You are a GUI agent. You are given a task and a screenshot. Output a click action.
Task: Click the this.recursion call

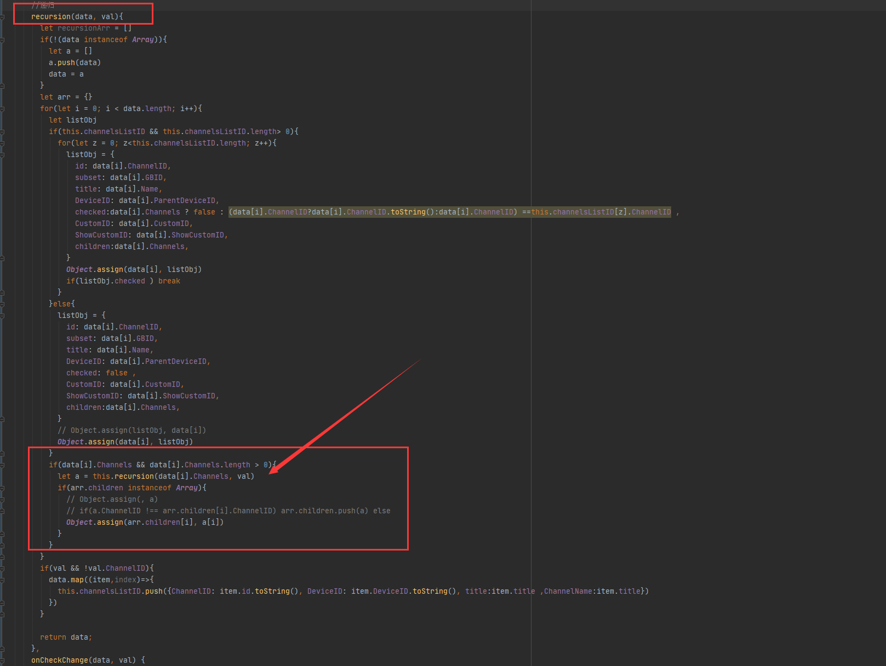[x=123, y=477]
